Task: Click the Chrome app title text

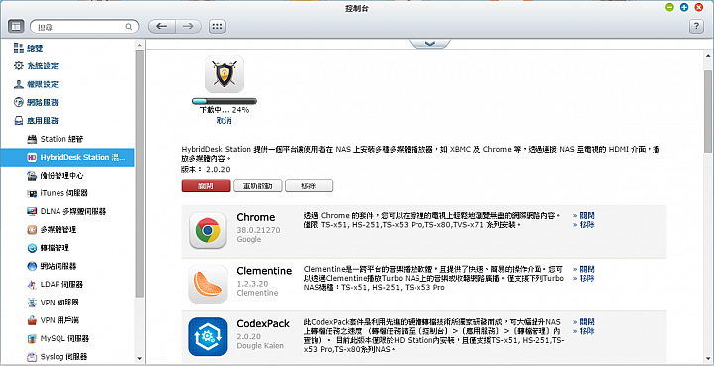Action: [256, 217]
